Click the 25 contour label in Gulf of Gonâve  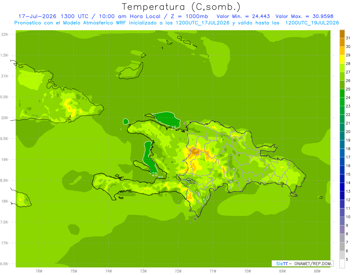click(x=155, y=174)
